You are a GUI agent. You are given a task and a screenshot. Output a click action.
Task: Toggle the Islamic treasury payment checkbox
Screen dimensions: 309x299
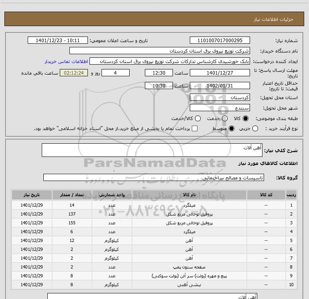(195, 128)
